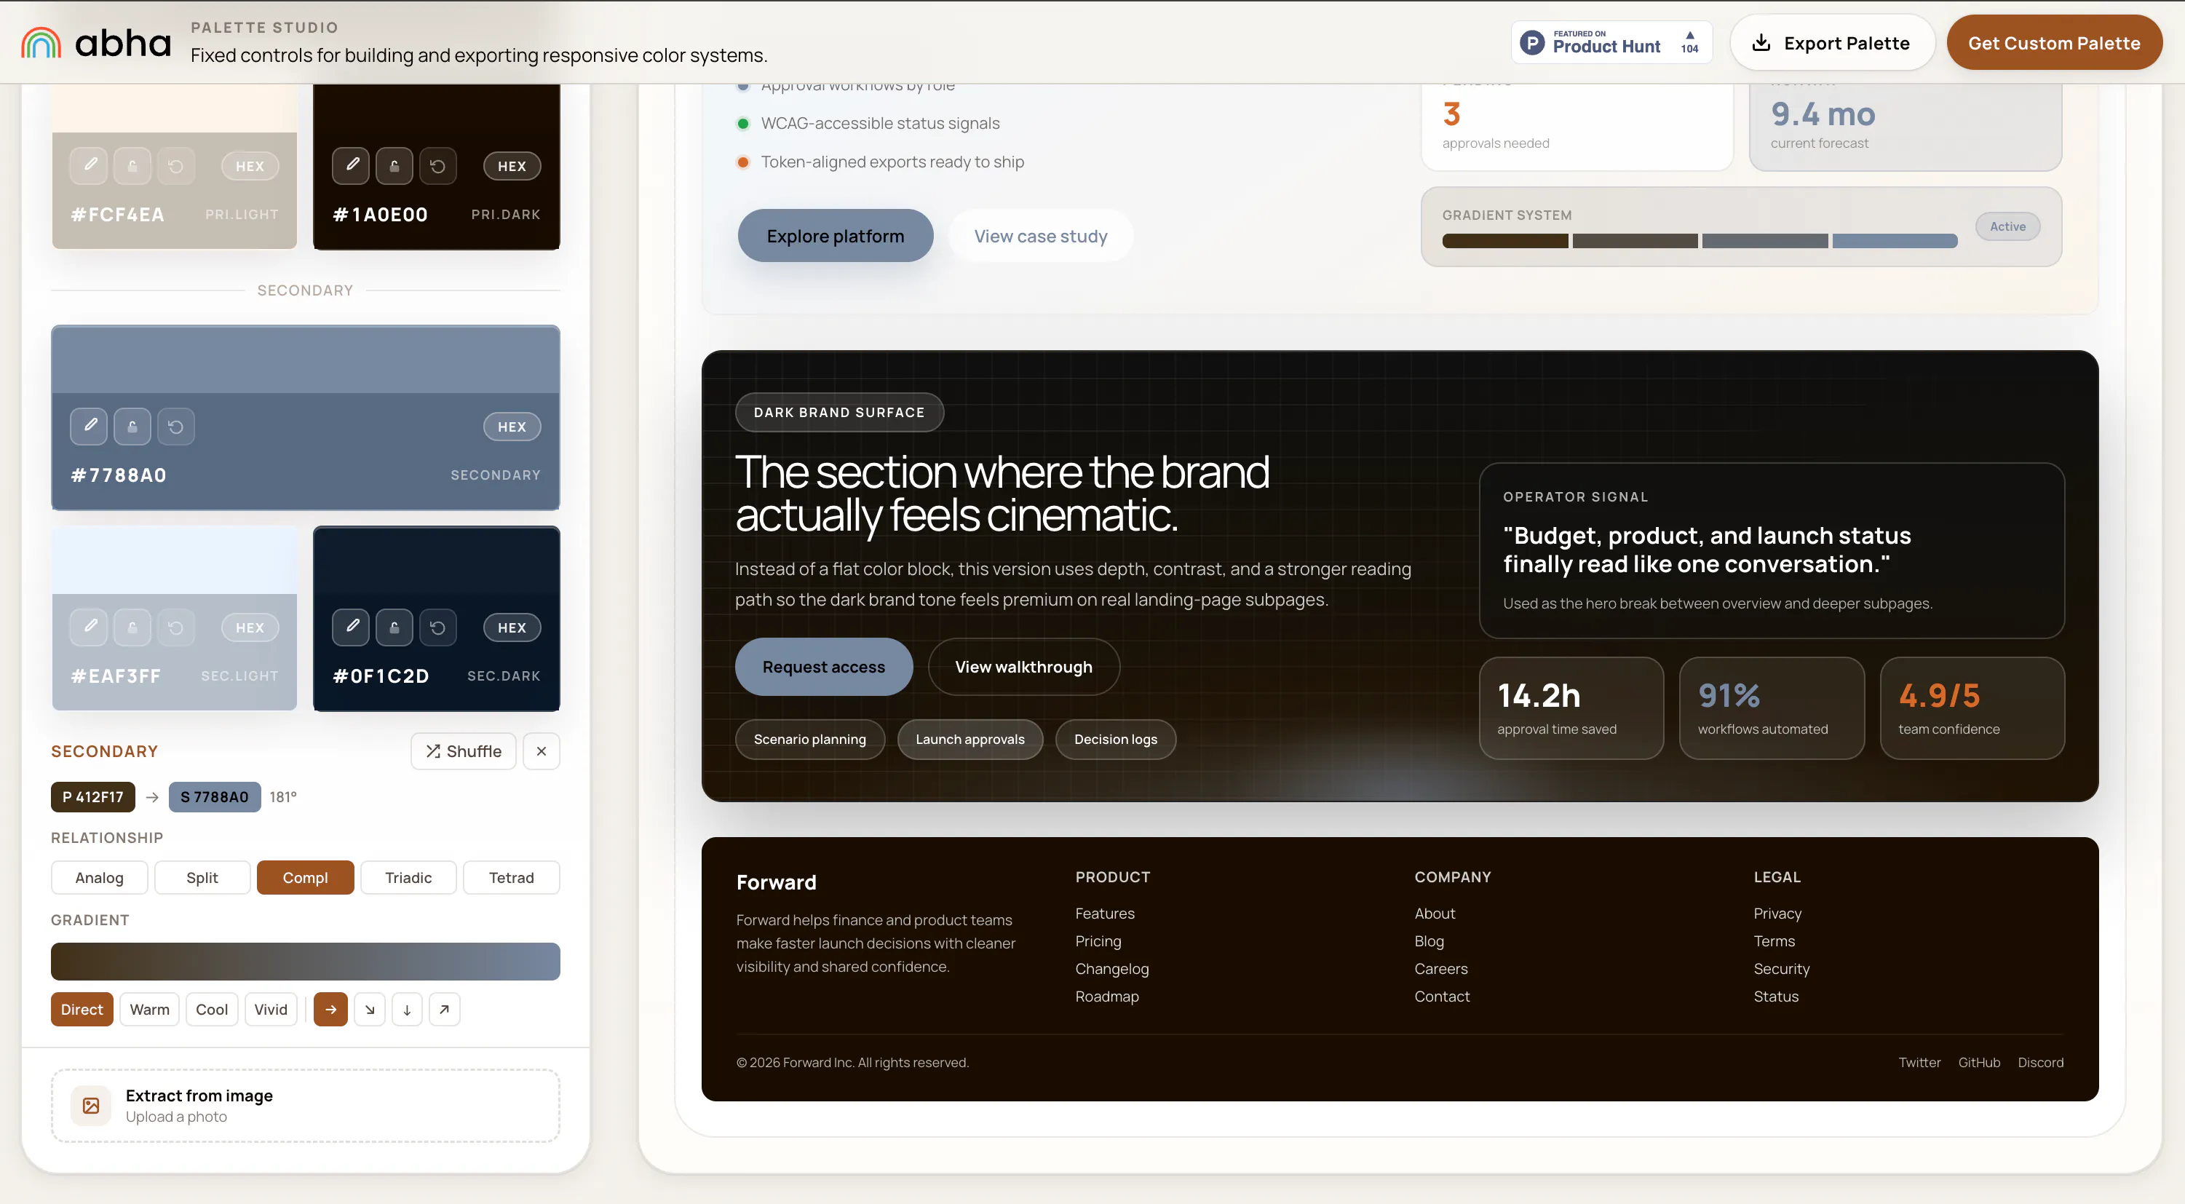The image size is (2185, 1204).
Task: Reset the #FCF4EA primary light color
Action: tap(175, 165)
